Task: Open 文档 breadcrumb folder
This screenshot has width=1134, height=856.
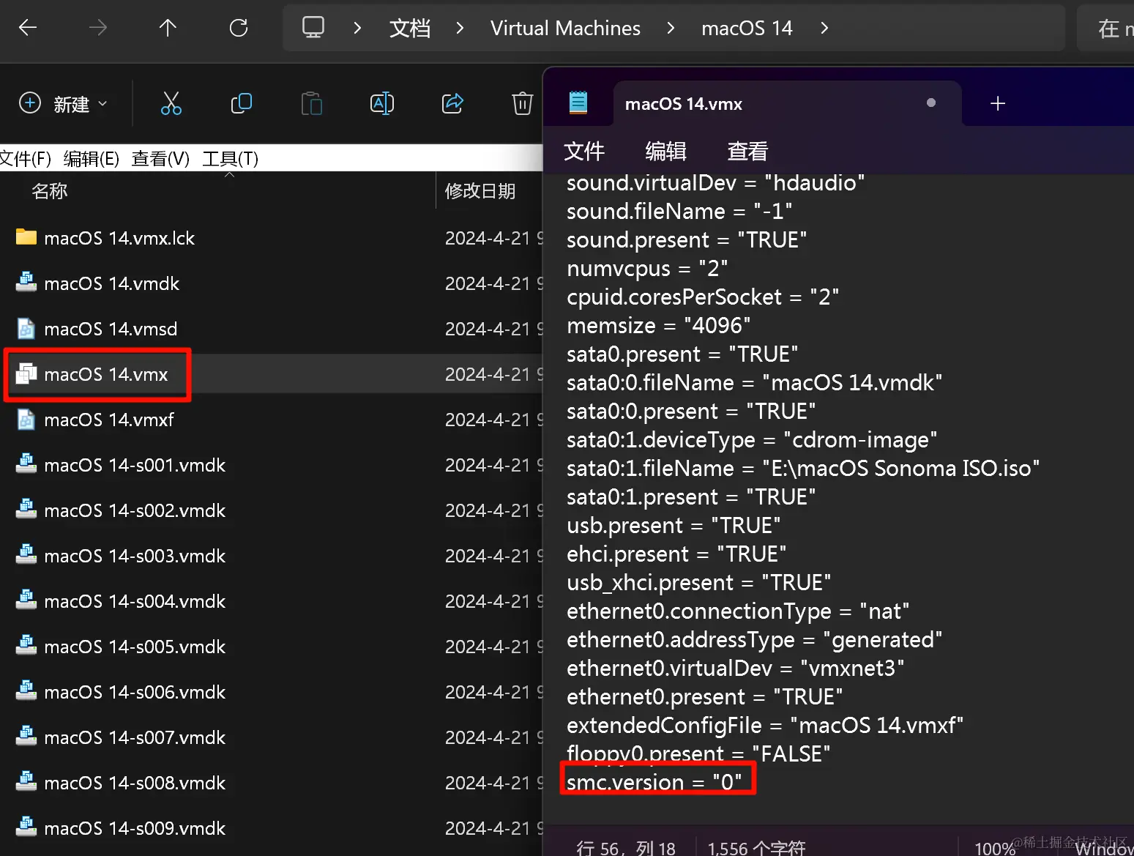Action: (410, 28)
